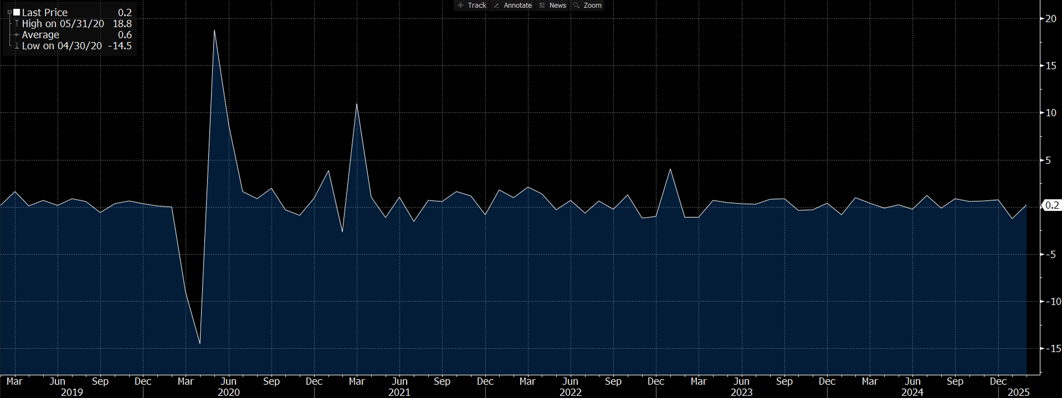1062x398 pixels.
Task: Select the Zoom magnifier tool
Action: point(587,6)
